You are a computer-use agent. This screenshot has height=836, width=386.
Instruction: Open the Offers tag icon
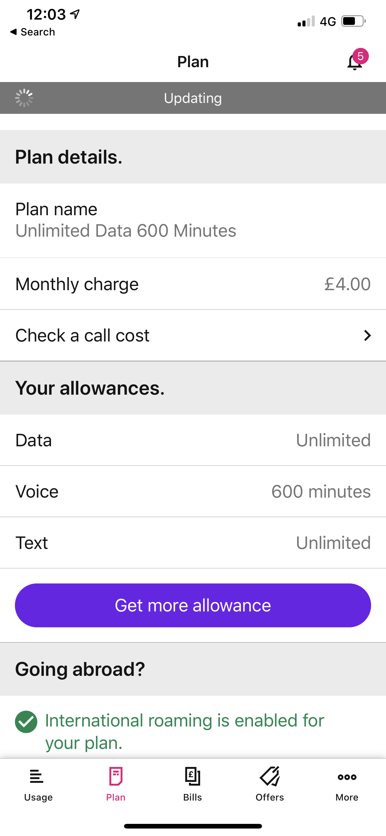click(270, 776)
